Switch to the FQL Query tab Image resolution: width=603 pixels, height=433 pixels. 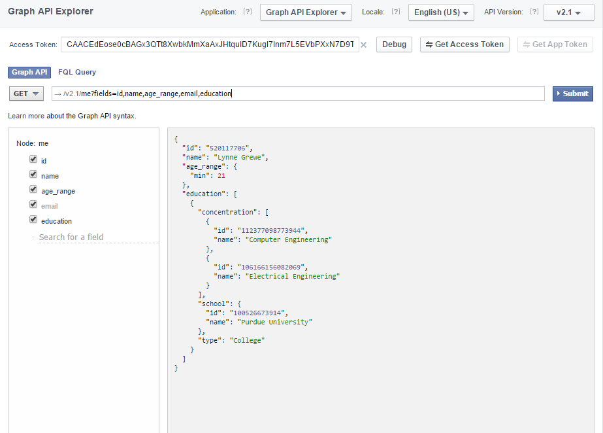point(77,72)
